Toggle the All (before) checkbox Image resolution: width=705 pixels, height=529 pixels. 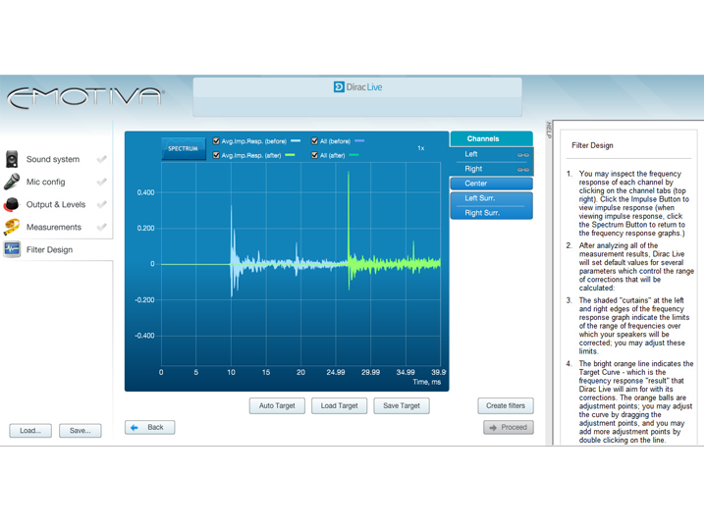tap(314, 141)
